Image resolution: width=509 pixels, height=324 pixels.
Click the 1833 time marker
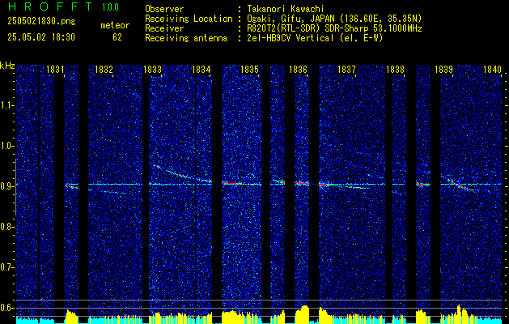(152, 70)
